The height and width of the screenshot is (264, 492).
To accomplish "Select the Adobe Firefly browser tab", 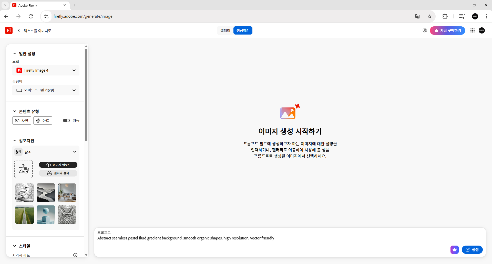I will pos(39,5).
